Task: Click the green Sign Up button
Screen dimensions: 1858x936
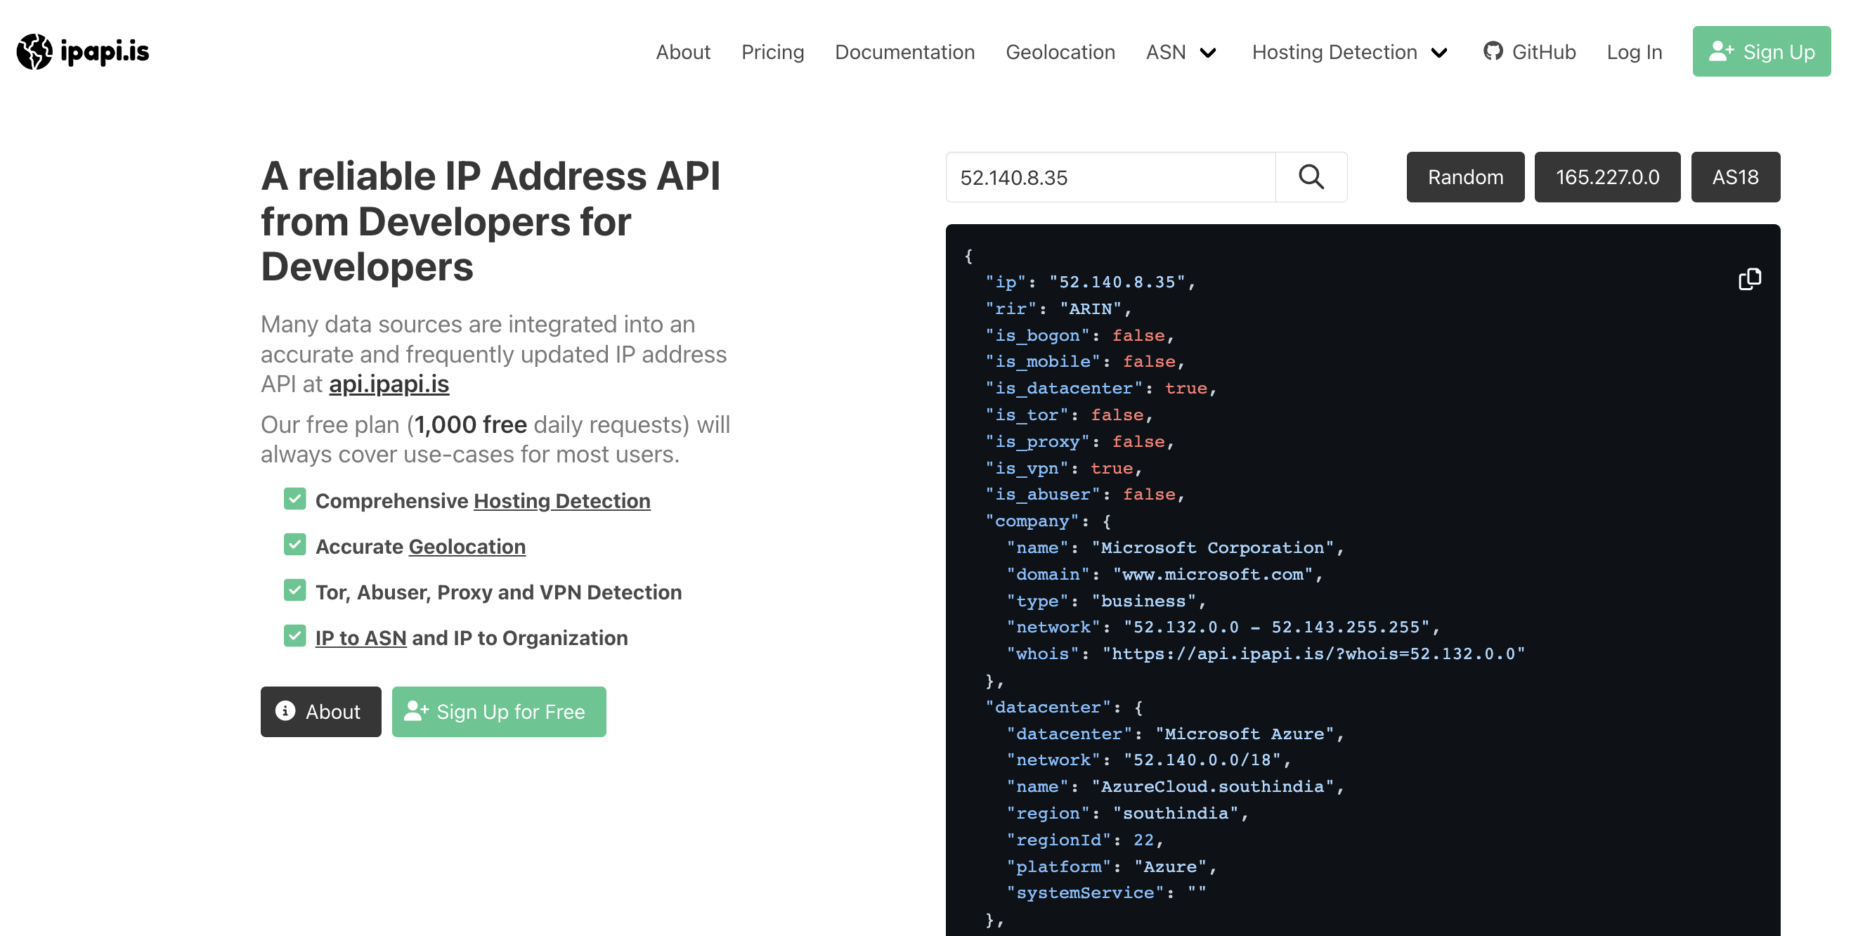Action: pos(1761,52)
